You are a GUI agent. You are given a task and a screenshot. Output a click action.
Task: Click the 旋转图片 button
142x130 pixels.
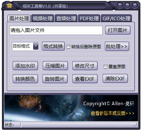click(x=55, y=79)
